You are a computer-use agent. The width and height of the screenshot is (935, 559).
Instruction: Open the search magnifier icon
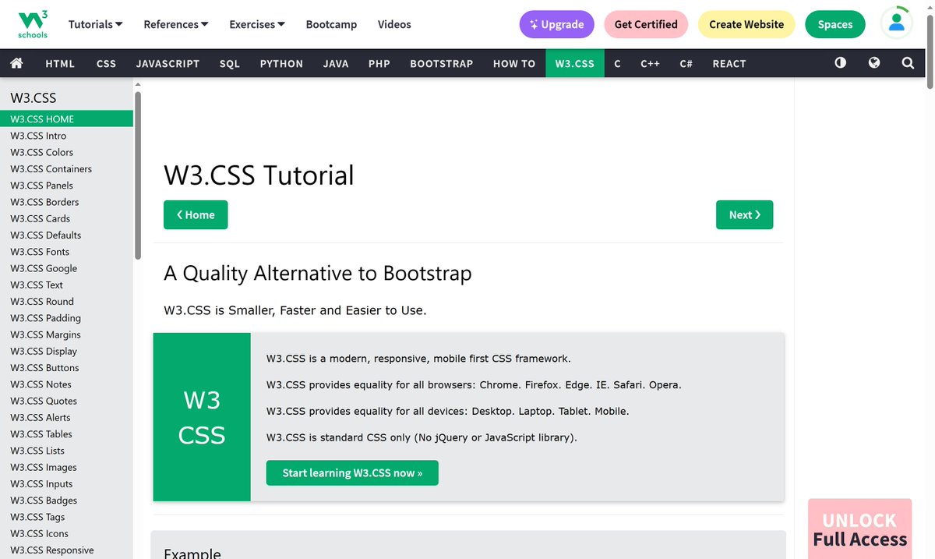coord(908,63)
